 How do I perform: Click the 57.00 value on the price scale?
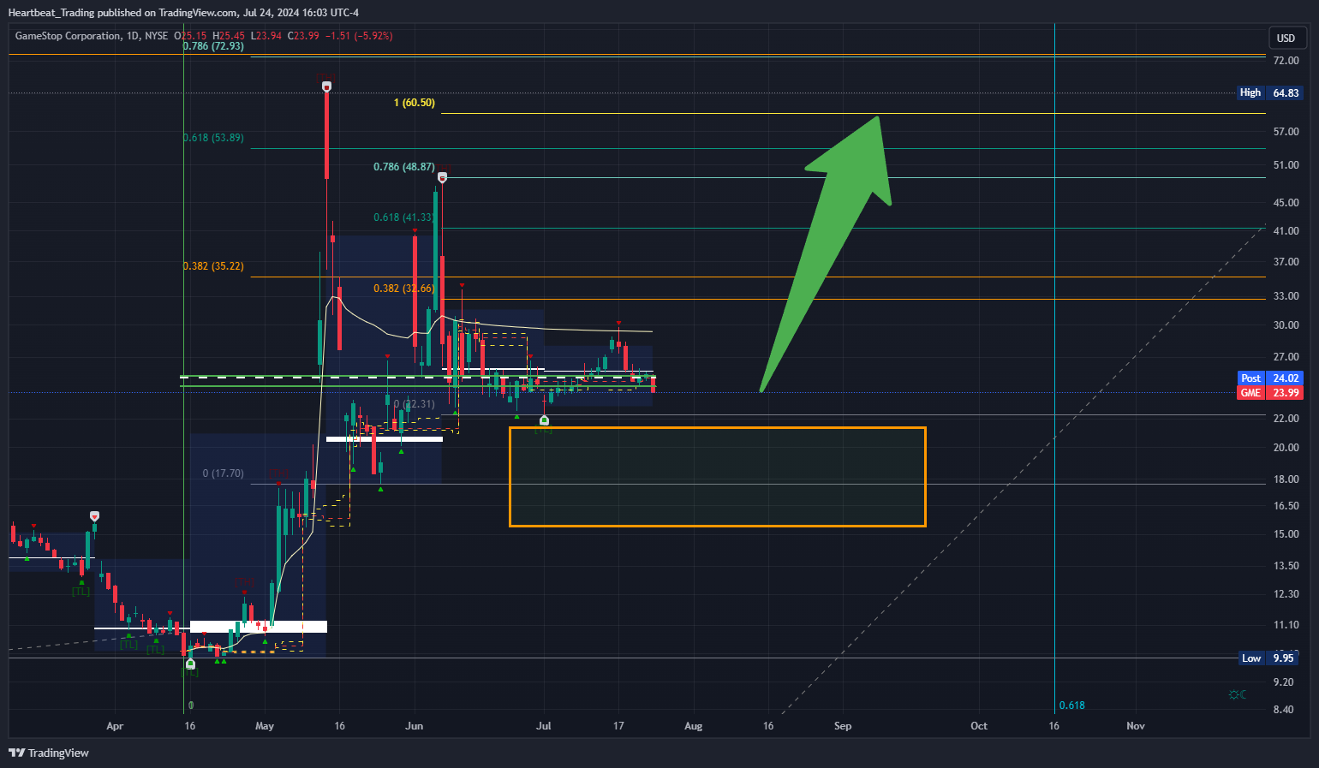pos(1286,132)
